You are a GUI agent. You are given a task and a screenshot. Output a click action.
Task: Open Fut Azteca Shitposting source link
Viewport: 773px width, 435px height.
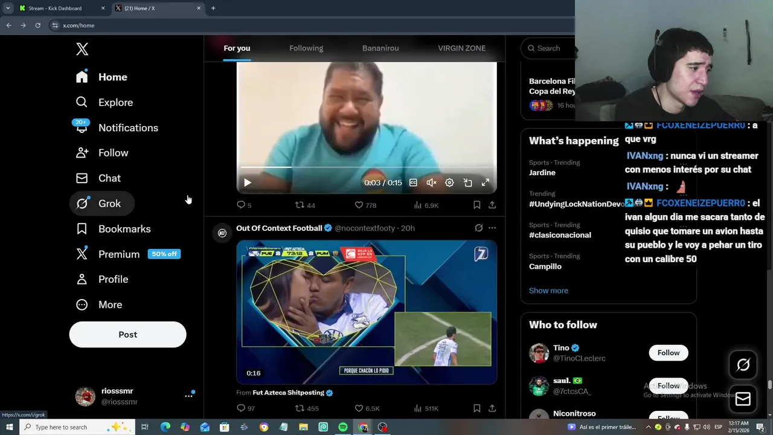pyautogui.click(x=289, y=393)
